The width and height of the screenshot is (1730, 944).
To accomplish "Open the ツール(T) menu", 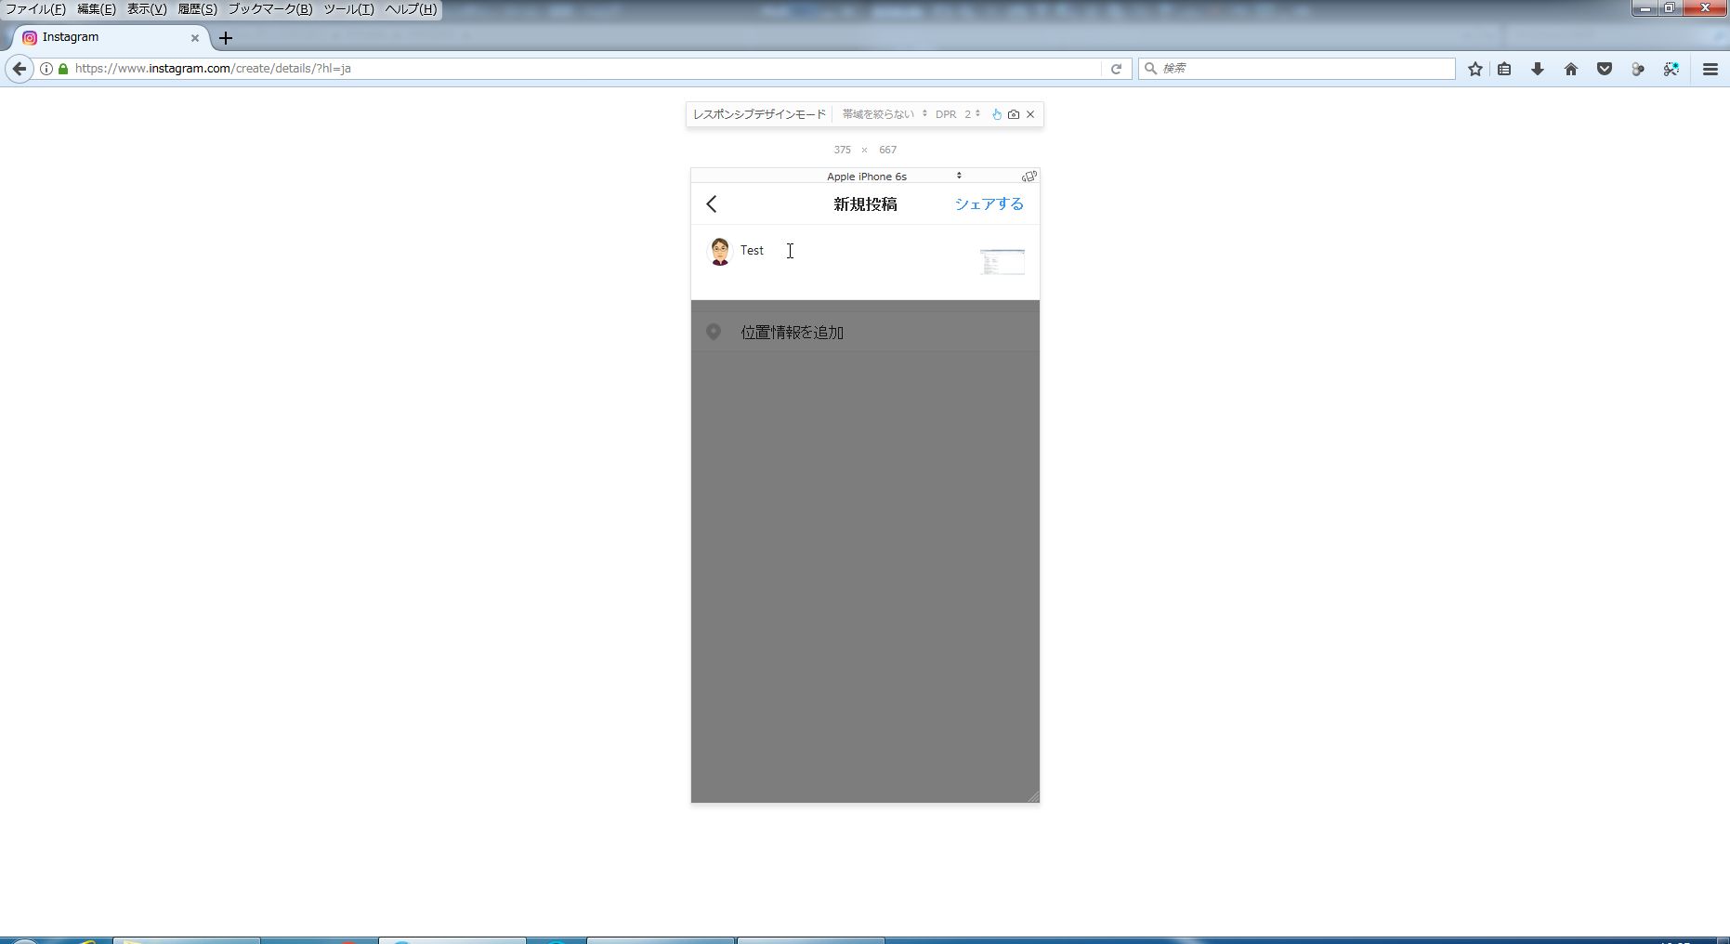I will [348, 9].
